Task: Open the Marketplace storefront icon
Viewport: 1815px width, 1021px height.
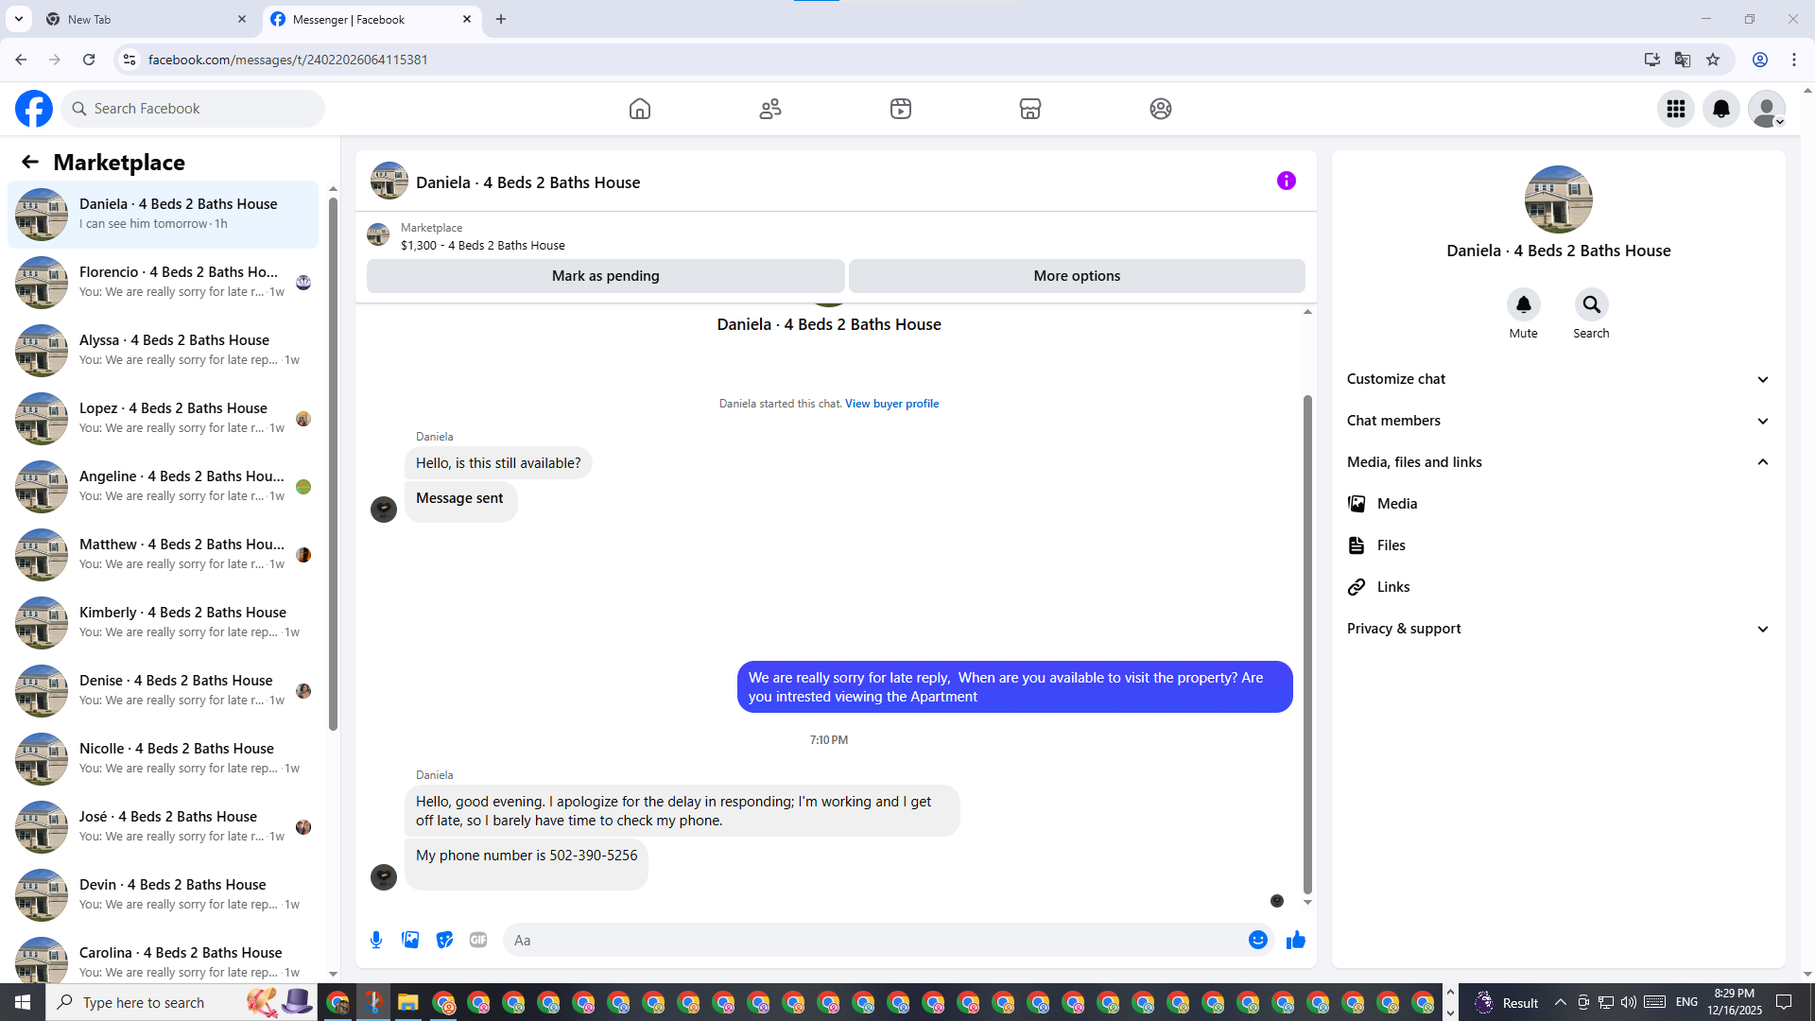Action: tap(1030, 109)
